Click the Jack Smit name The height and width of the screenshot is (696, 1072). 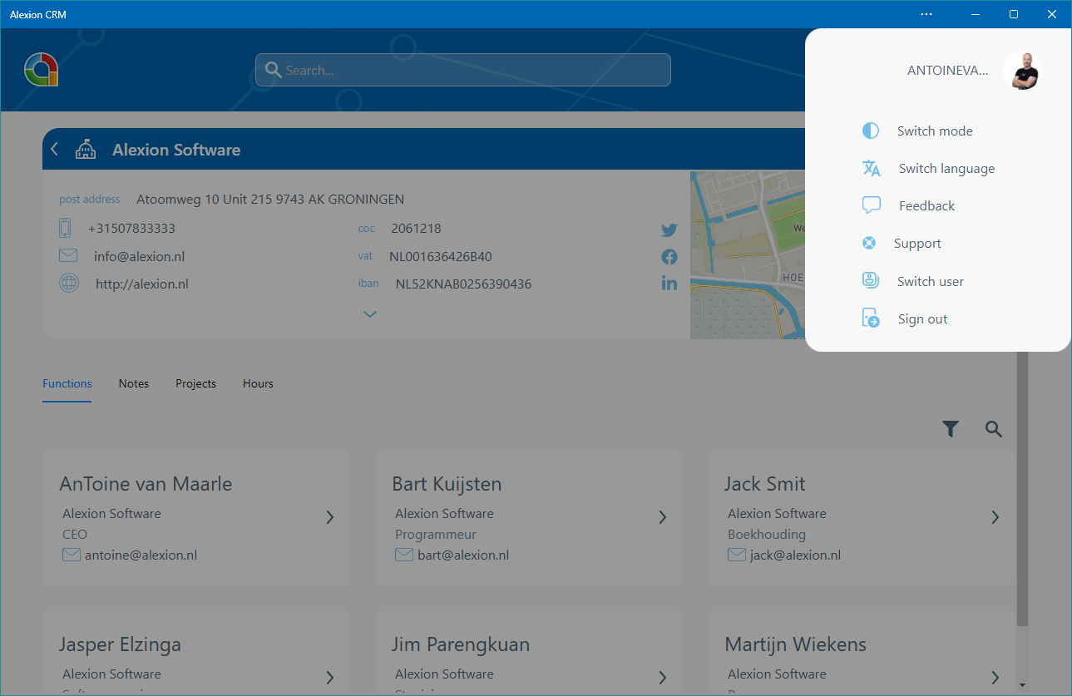click(x=765, y=484)
